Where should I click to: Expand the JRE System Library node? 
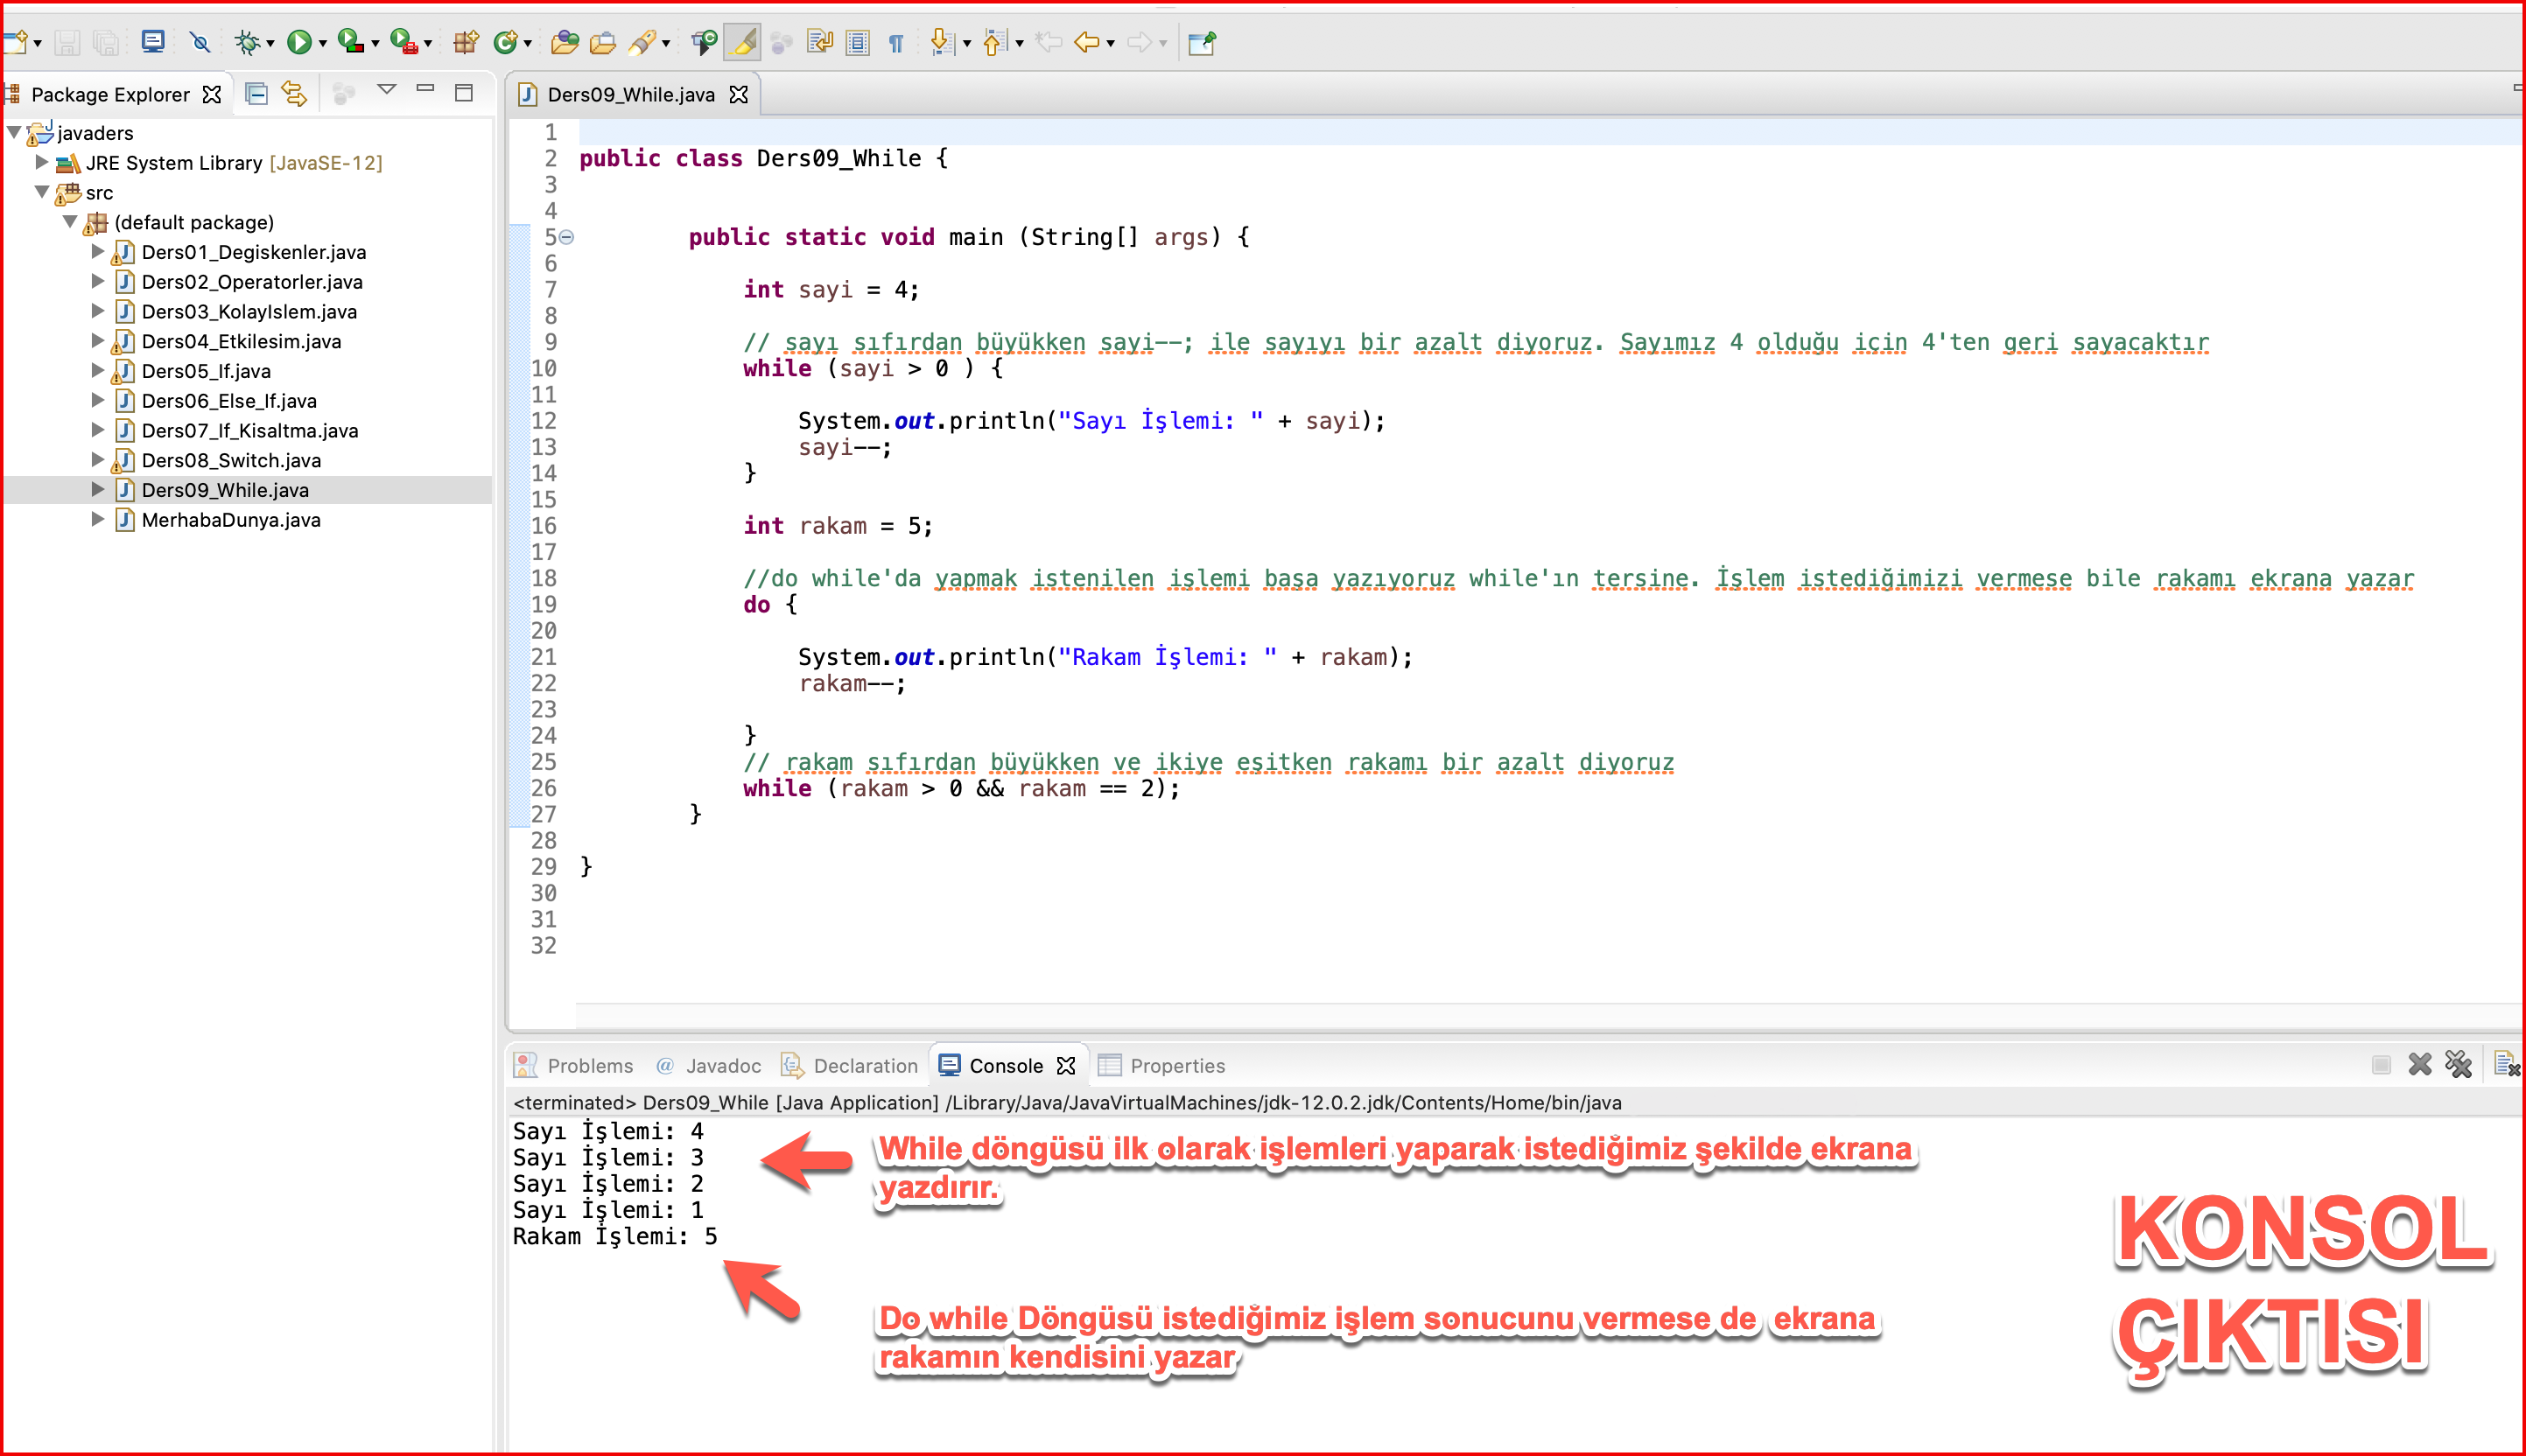click(x=42, y=161)
